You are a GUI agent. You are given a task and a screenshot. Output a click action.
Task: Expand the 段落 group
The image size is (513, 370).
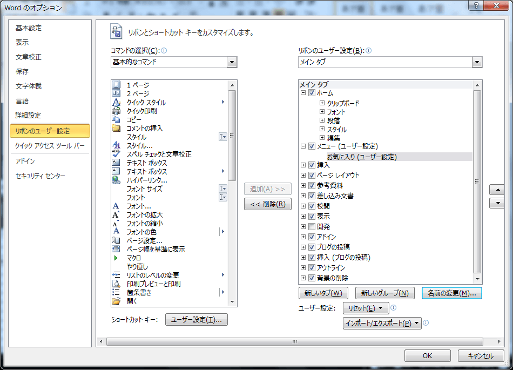click(x=322, y=120)
